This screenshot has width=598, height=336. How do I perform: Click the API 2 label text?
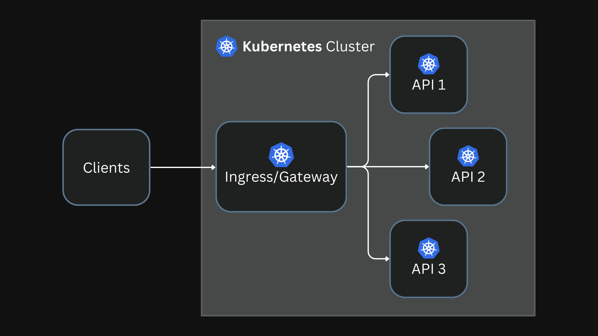point(468,177)
